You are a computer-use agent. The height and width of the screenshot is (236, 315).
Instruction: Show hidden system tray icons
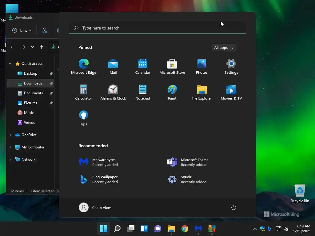click(x=255, y=229)
